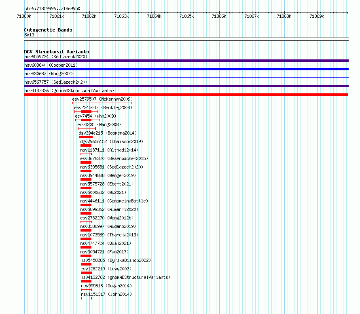Click the red bar under esv2345037
360x314 pixels.
(86, 112)
